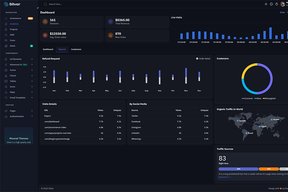288x192 pixels.
Task: Expand the Authentication sidebar group
Action: [32, 116]
